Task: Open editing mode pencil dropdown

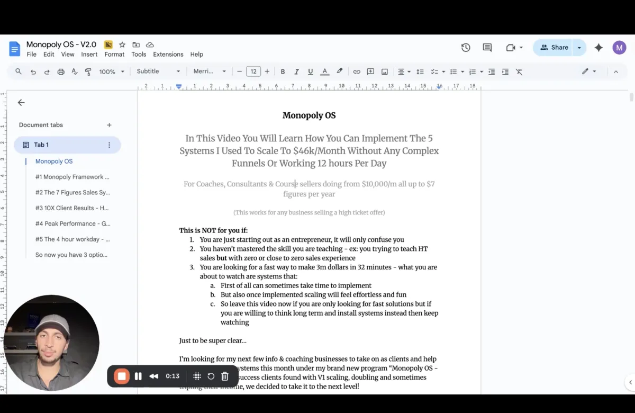Action: [x=589, y=71]
